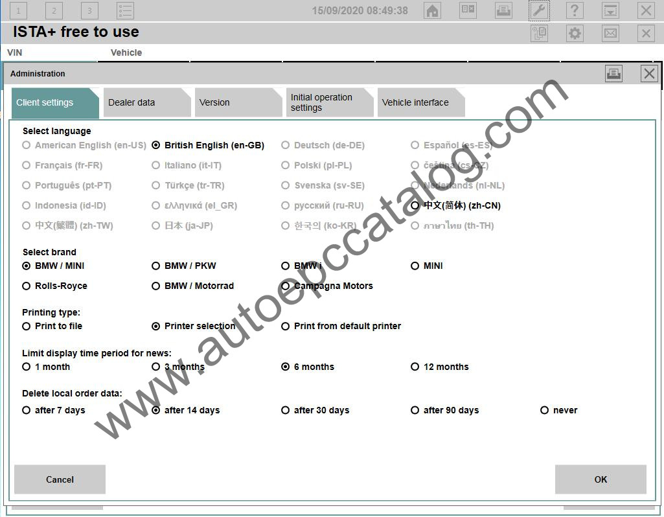
Task: Open the Dealer data tab
Action: 147,102
